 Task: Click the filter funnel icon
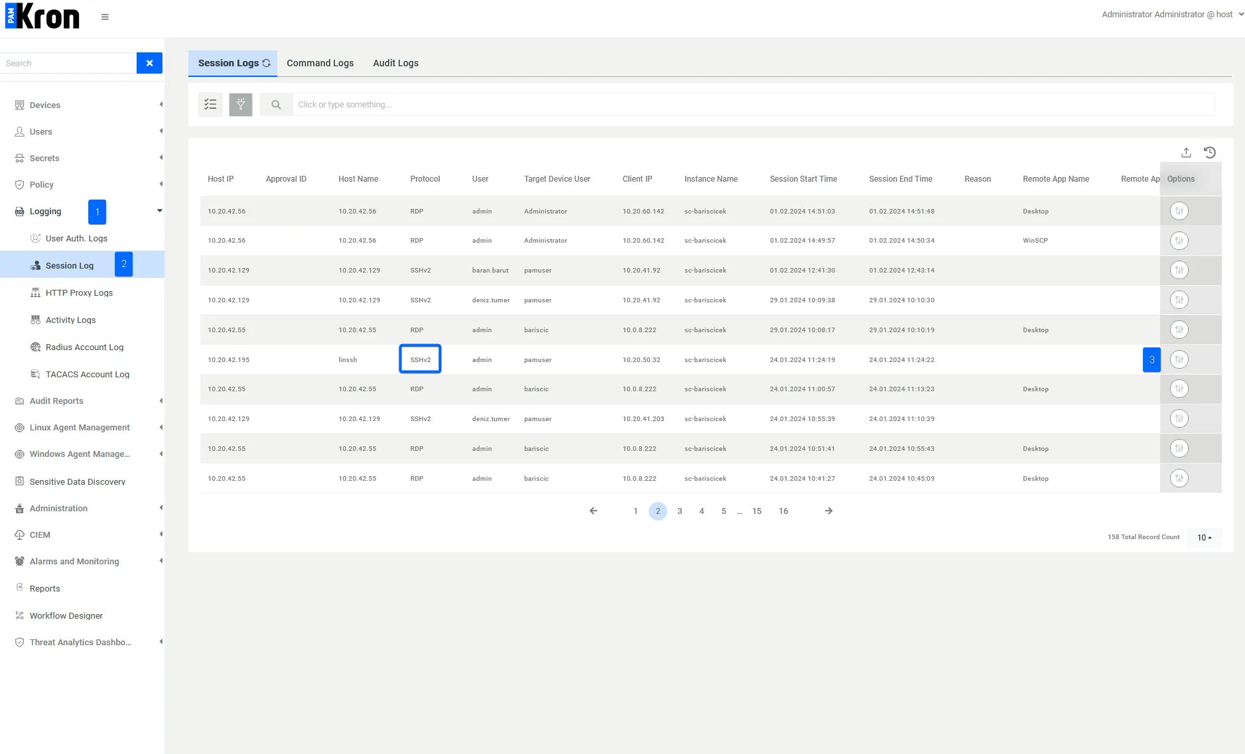pos(241,104)
